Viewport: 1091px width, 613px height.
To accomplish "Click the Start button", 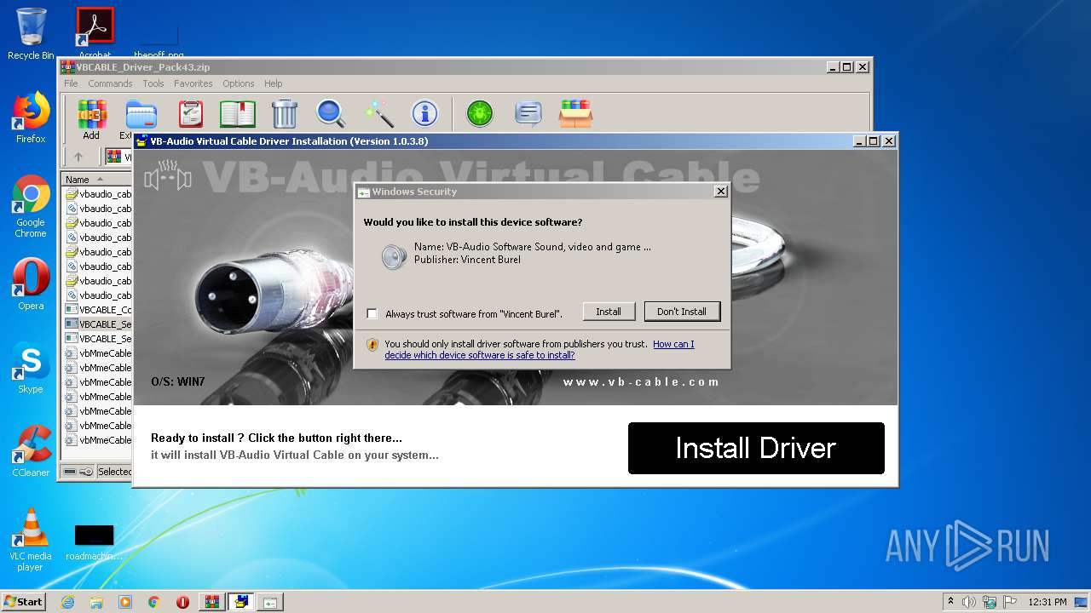I will tap(24, 602).
